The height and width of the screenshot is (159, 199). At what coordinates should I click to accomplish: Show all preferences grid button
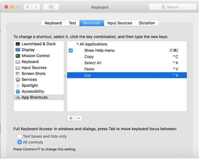click(x=51, y=7)
